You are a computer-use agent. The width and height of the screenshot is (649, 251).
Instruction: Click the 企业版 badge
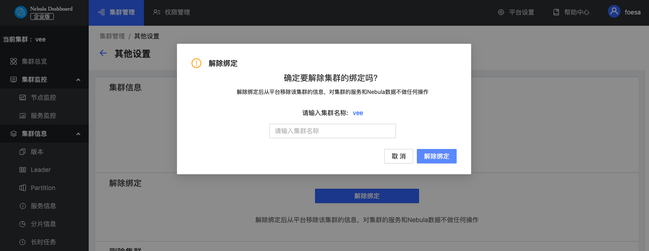pos(42,16)
